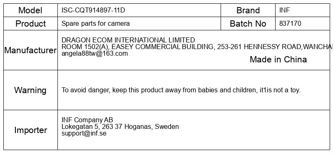Image resolution: width=333 pixels, height=158 pixels.
Task: Click the Warning header cell
Action: (x=30, y=90)
